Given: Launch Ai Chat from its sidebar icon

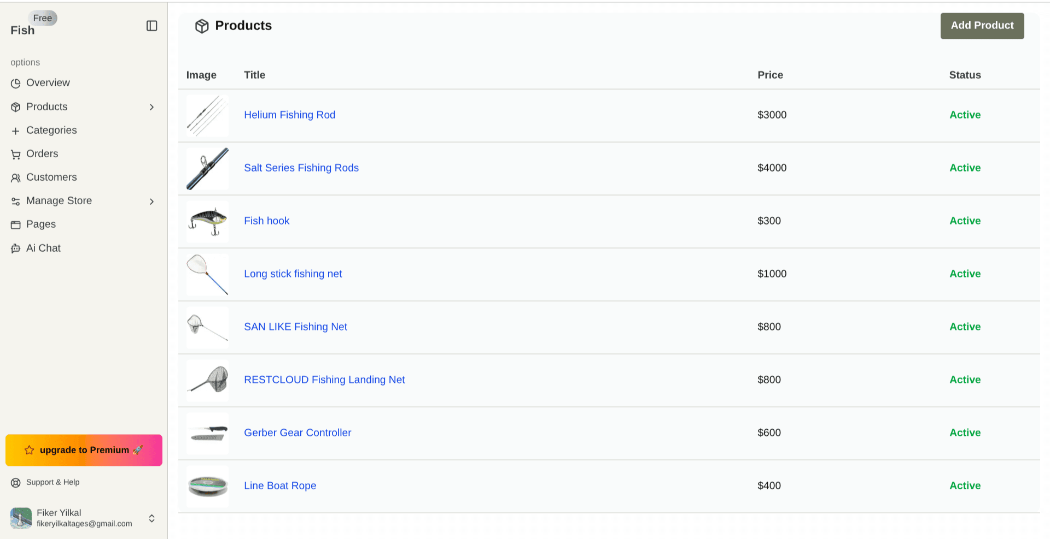Looking at the screenshot, I should pos(15,248).
